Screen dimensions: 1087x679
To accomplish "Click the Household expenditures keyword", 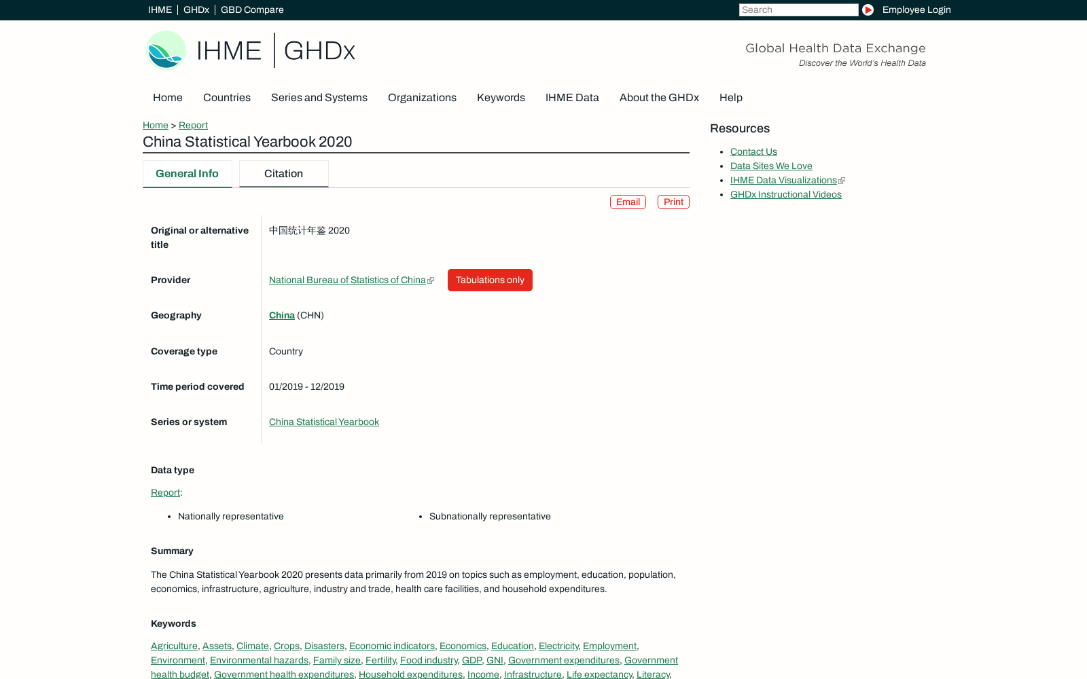I will pyautogui.click(x=410, y=675).
